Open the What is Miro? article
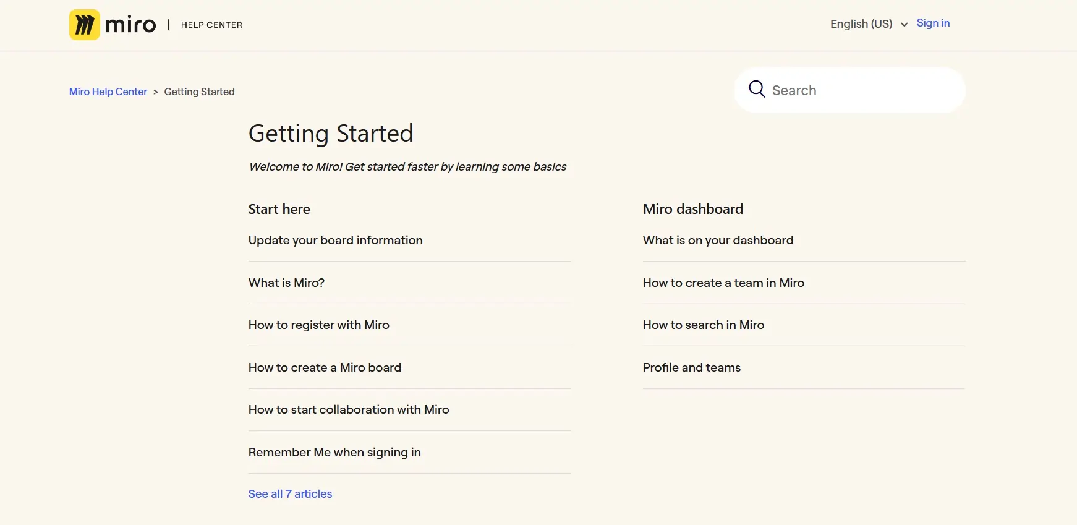 [x=286, y=283]
